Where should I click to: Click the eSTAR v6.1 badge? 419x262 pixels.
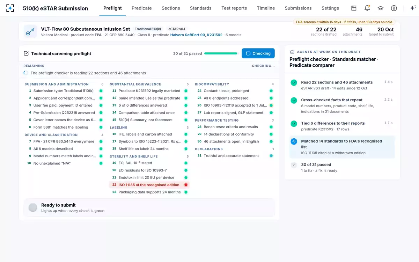[x=177, y=29]
